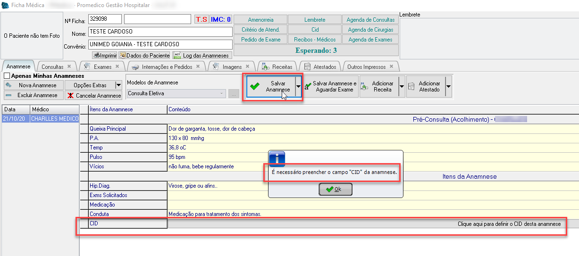This screenshot has width=579, height=256.
Task: Click Adicionar Atestado button
Action: (x=426, y=86)
